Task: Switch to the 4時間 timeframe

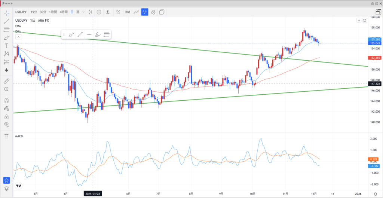Action: click(x=64, y=12)
